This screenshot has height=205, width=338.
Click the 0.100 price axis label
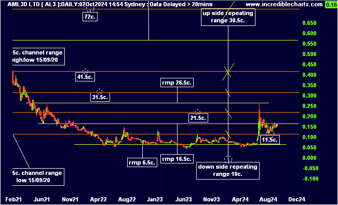(309, 137)
